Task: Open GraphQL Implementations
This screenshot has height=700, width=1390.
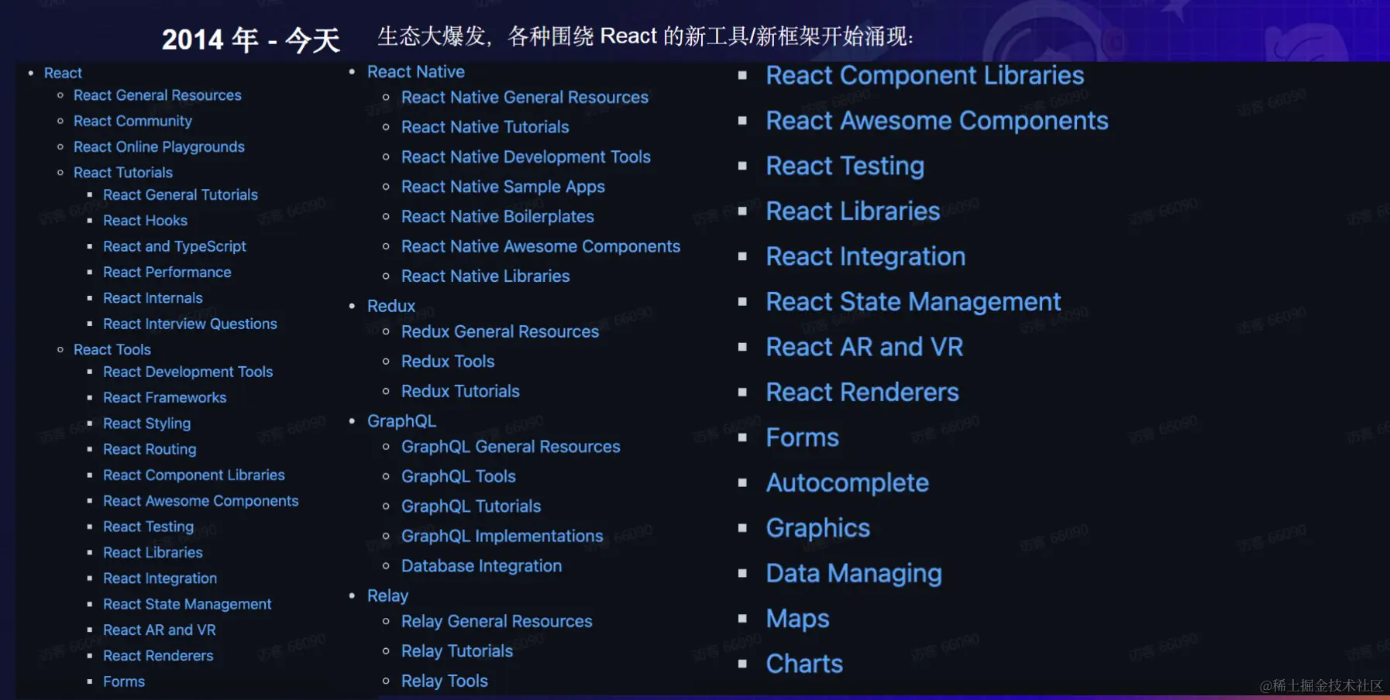Action: [501, 535]
